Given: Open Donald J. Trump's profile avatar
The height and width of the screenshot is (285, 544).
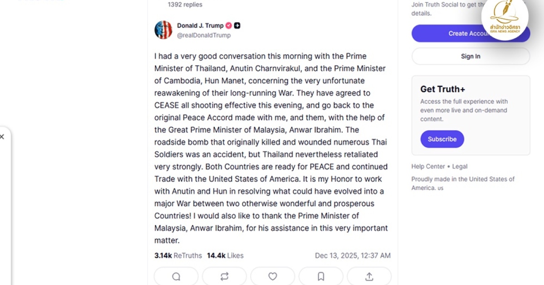Looking at the screenshot, I should tap(163, 30).
